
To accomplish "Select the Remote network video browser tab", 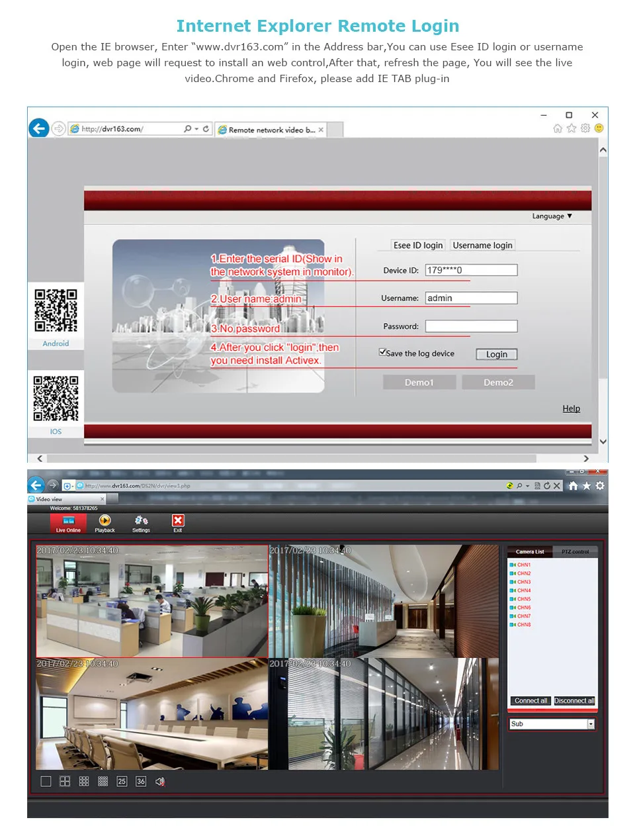I will 271,130.
